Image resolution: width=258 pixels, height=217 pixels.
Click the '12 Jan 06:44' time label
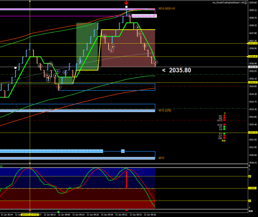coord(7,215)
